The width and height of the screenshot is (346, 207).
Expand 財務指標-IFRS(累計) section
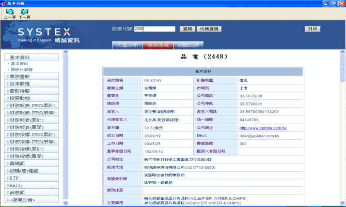pyautogui.click(x=32, y=135)
